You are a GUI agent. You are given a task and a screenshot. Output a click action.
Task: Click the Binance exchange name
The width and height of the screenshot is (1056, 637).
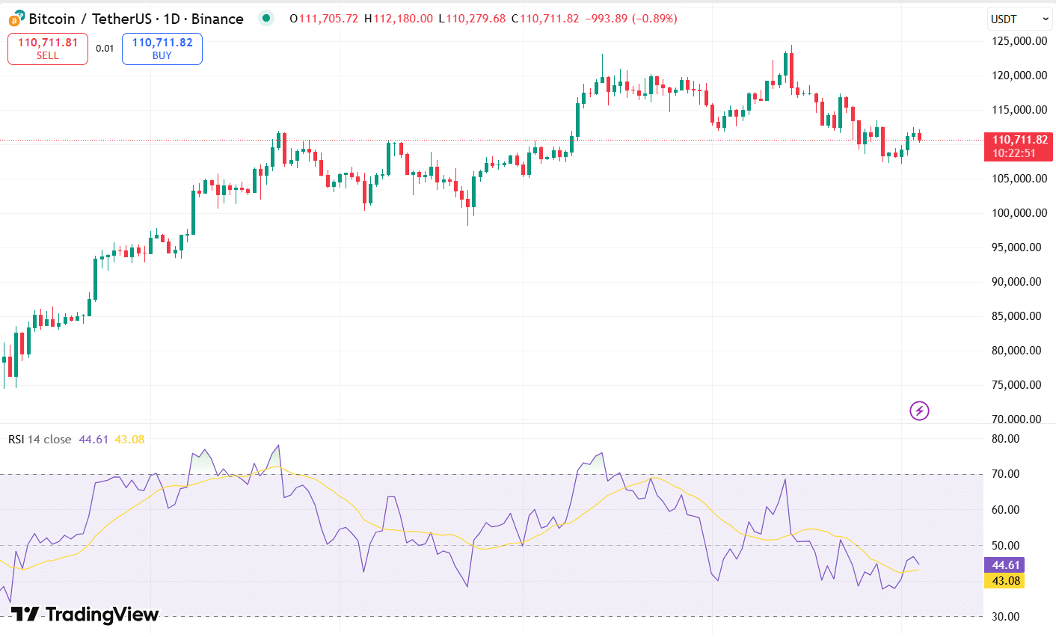(x=217, y=19)
